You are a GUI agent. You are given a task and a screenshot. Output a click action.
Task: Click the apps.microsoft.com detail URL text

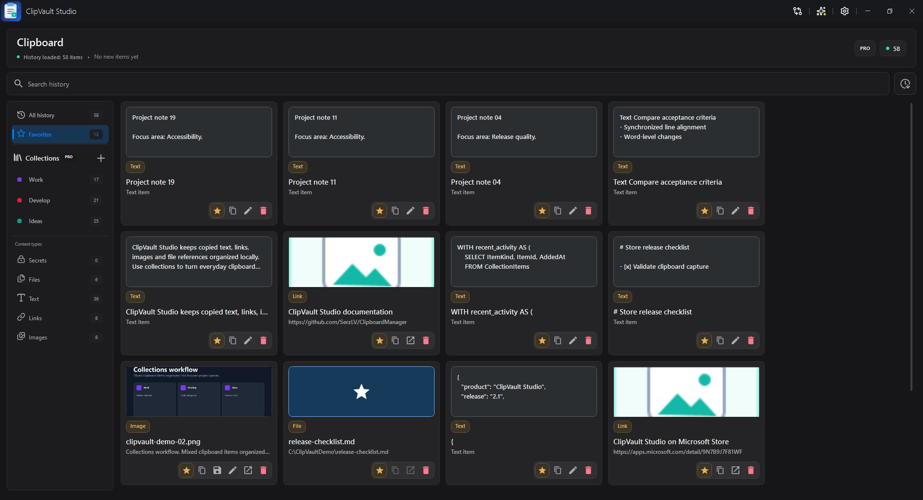tap(678, 452)
